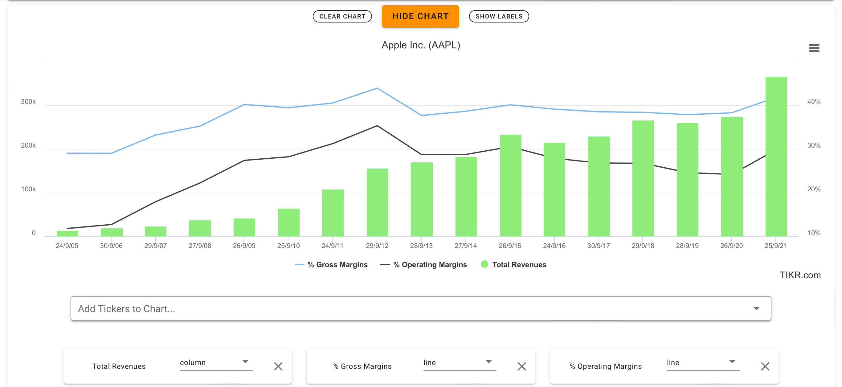
Task: Click the 20% right axis label
Action: point(814,189)
